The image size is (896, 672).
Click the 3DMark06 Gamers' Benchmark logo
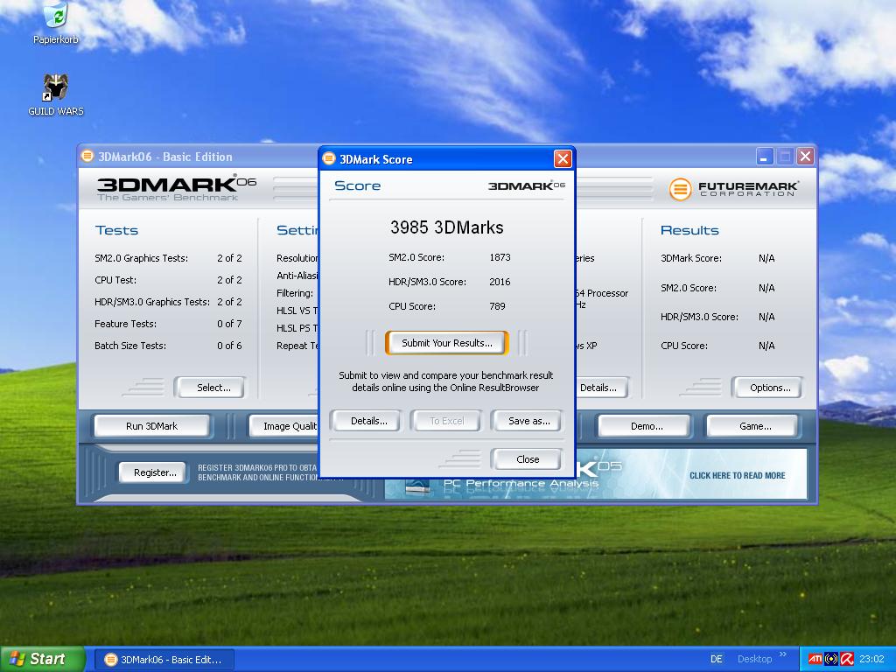(176, 189)
